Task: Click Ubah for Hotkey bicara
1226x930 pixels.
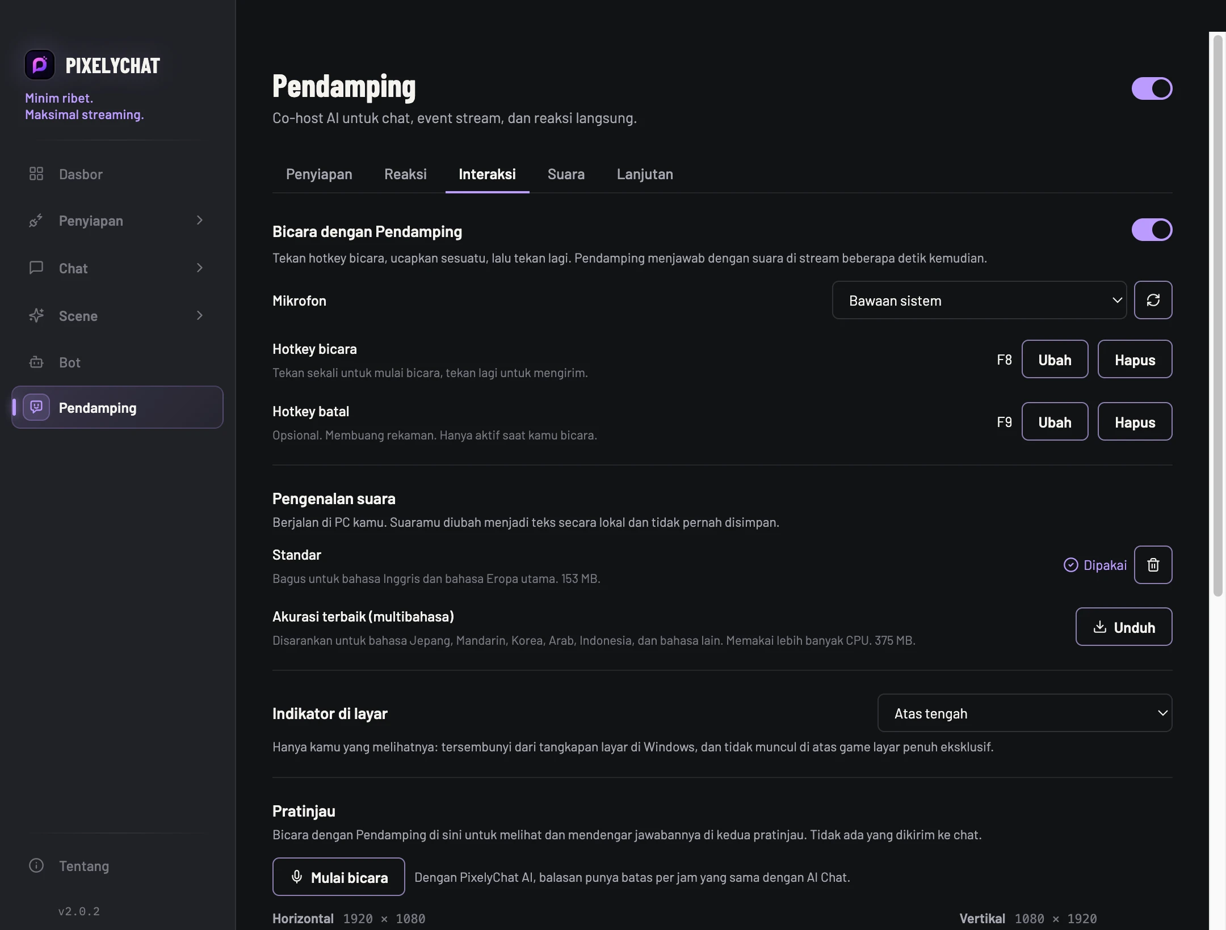Action: [1055, 360]
